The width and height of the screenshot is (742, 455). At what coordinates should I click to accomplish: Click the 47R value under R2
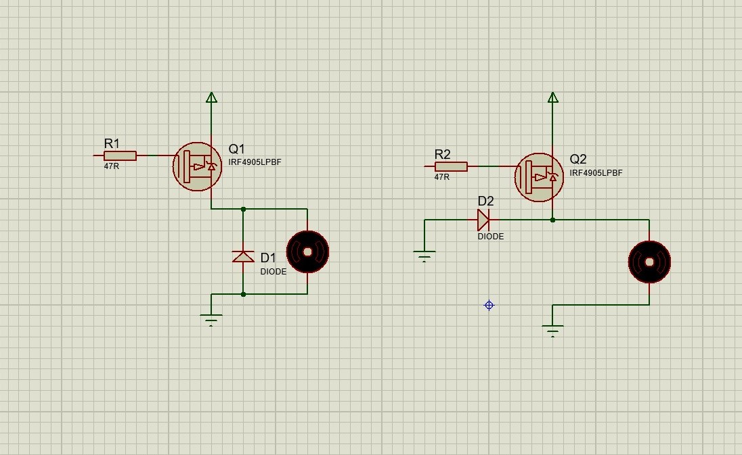click(442, 176)
